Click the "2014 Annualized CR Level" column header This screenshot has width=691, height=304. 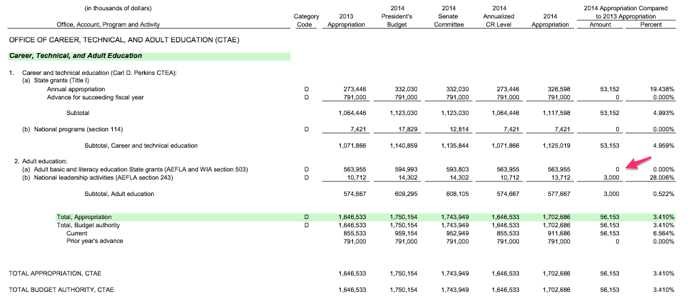(x=499, y=16)
